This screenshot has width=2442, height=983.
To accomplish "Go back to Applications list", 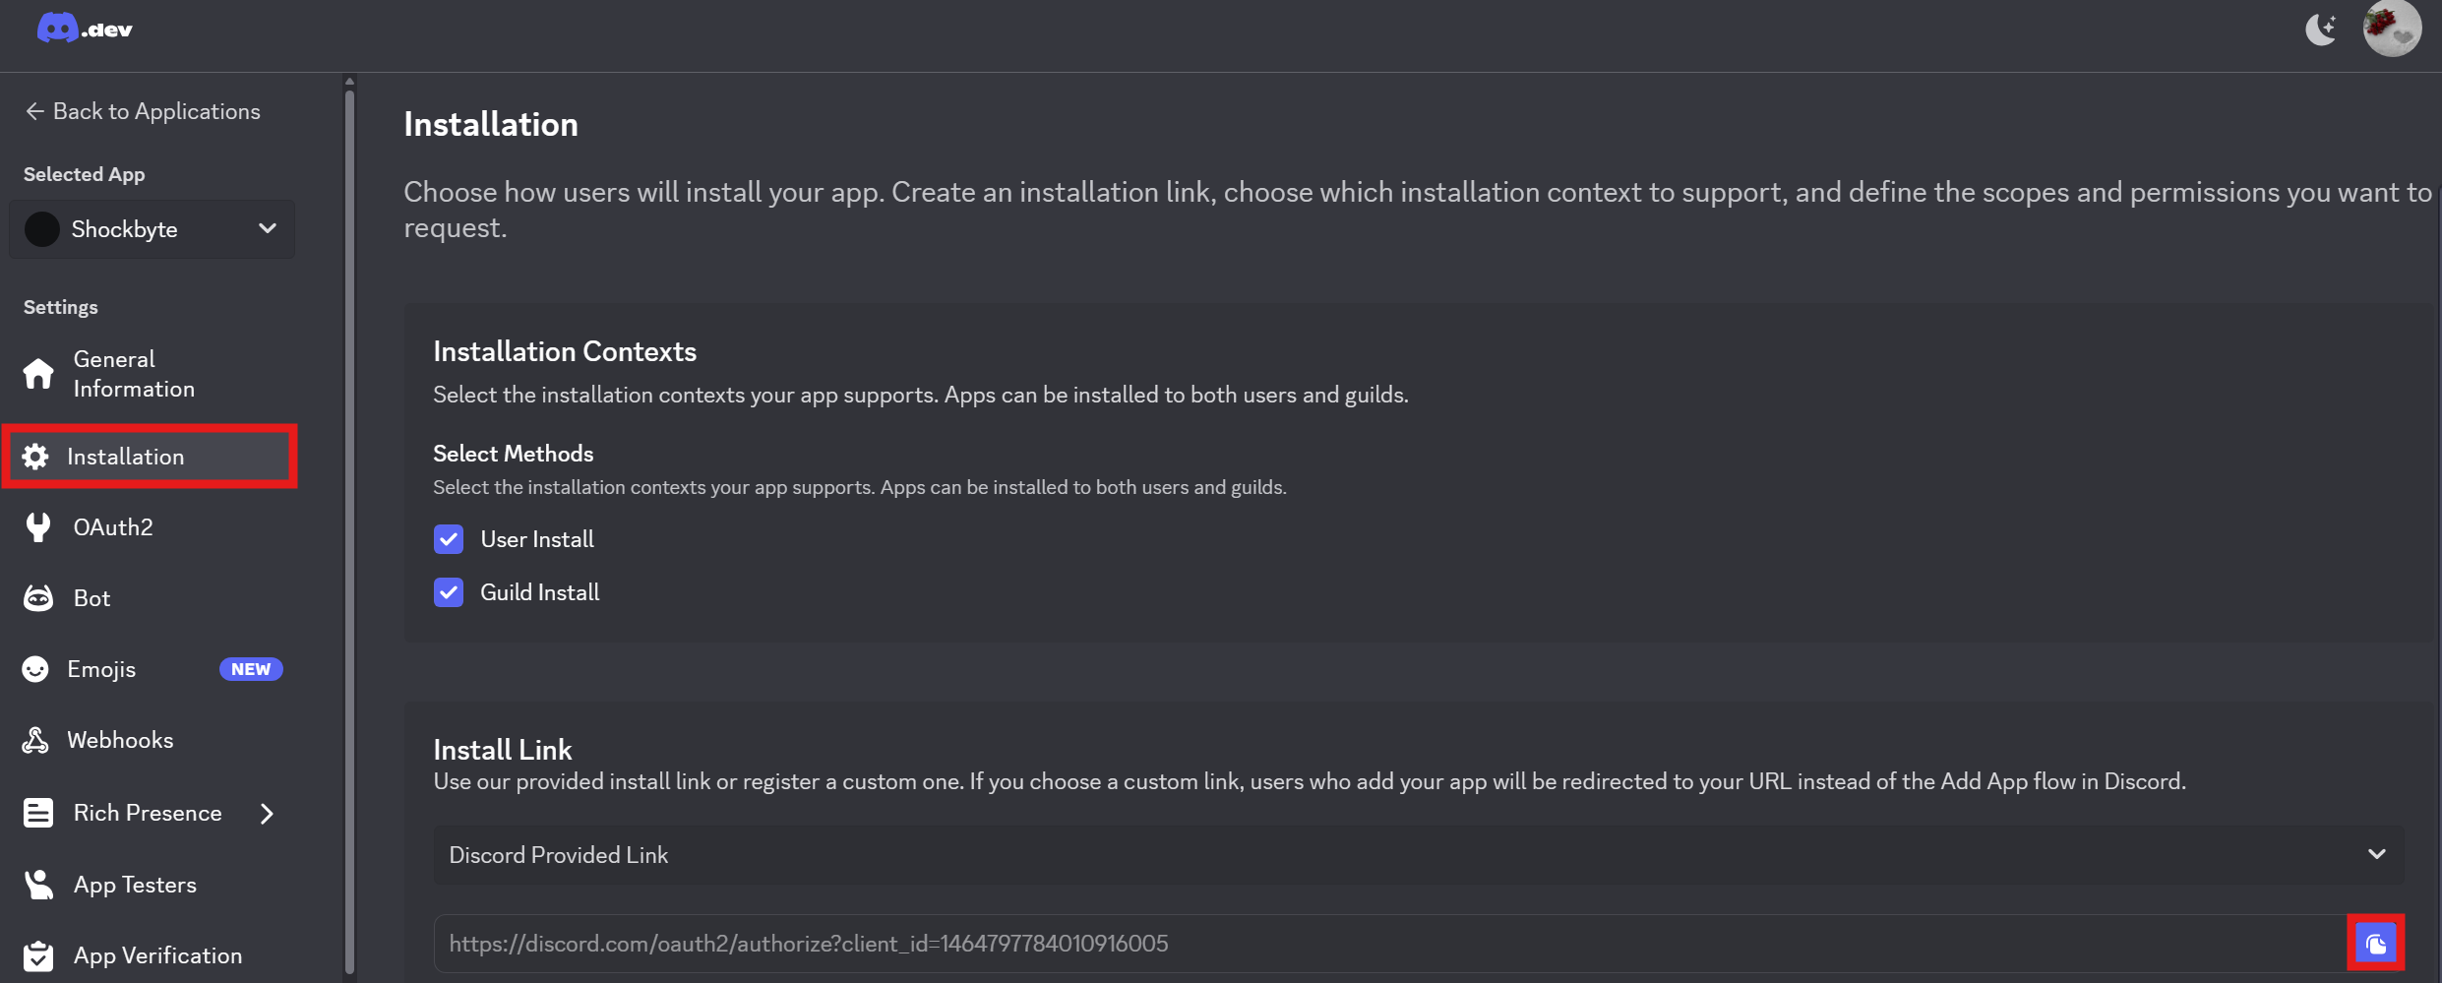I will [x=144, y=111].
